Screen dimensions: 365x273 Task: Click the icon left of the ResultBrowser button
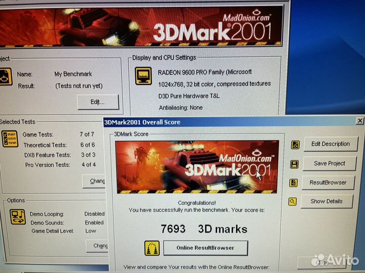[293, 183]
